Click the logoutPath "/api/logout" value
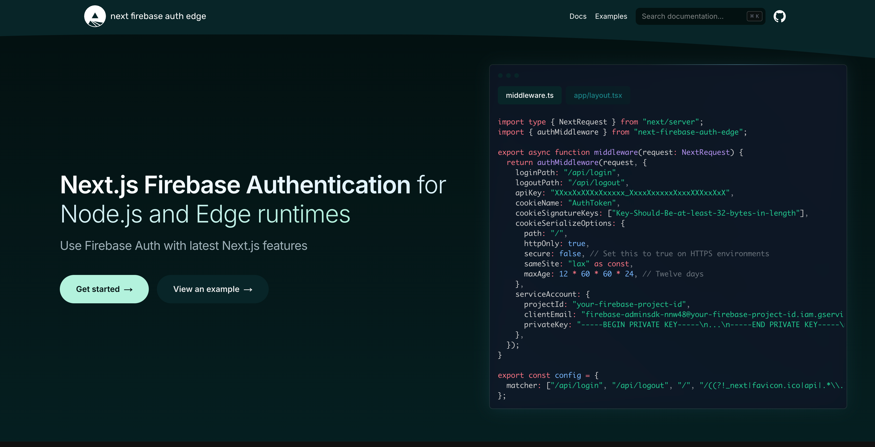Viewport: 875px width, 447px height. [596, 183]
